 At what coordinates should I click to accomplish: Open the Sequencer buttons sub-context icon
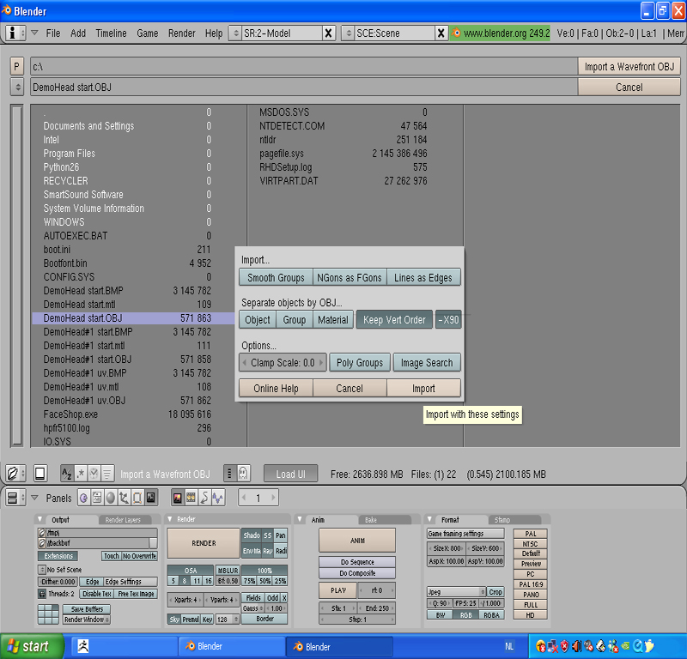(x=191, y=498)
